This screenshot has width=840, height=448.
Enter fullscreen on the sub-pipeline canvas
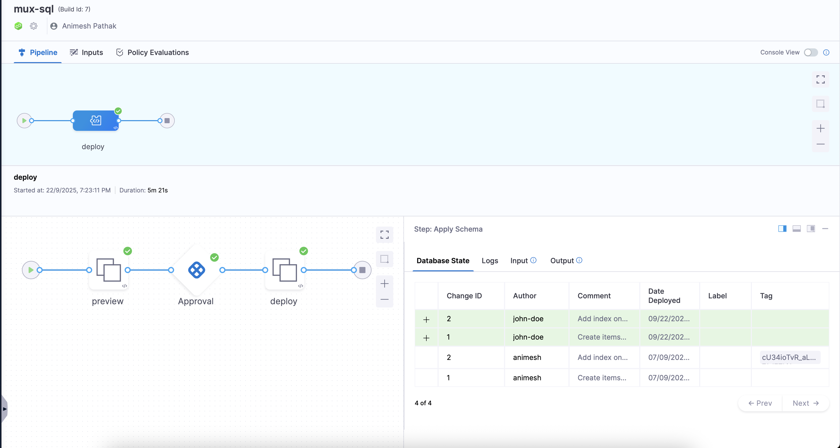click(384, 235)
